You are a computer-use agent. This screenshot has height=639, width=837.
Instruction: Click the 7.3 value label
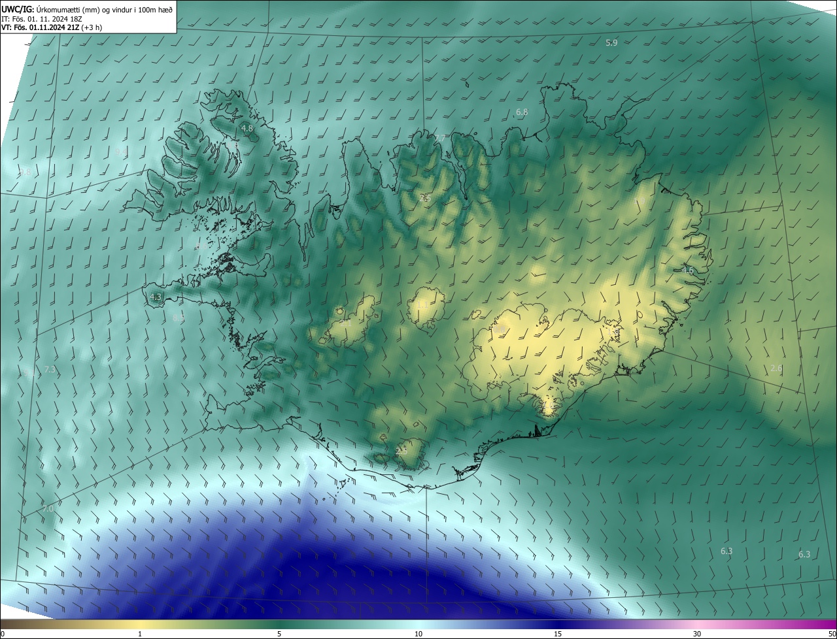pyautogui.click(x=50, y=370)
